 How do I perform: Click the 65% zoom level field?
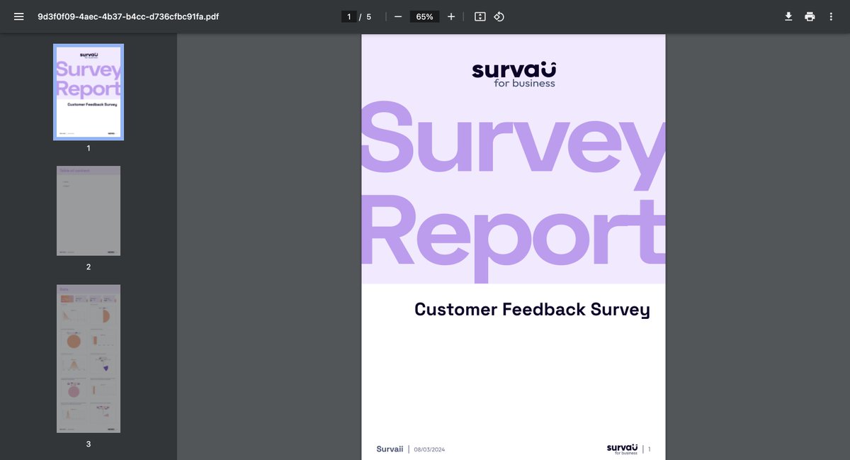click(424, 16)
